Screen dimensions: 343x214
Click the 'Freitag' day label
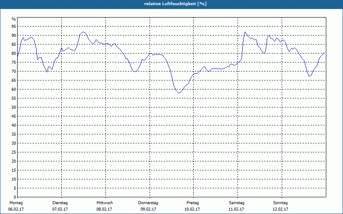pos(193,203)
